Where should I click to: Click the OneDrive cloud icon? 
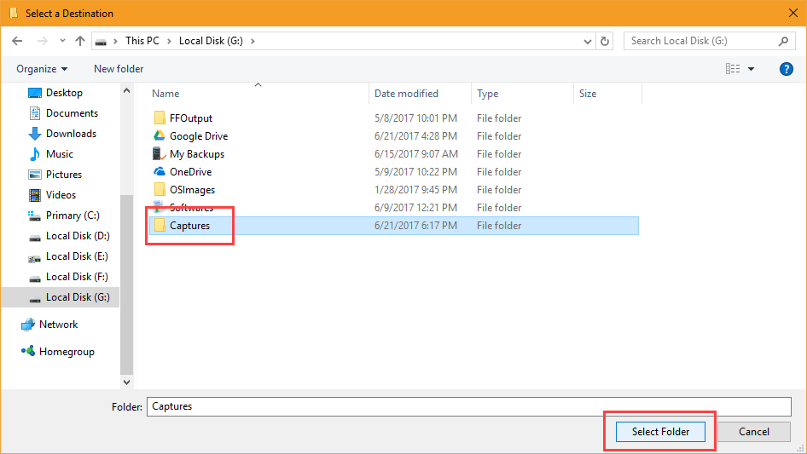159,172
